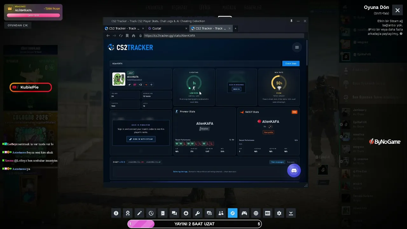This screenshot has width=407, height=229.
Task: Open the globe icon in overlay toolbar
Action: click(256, 213)
